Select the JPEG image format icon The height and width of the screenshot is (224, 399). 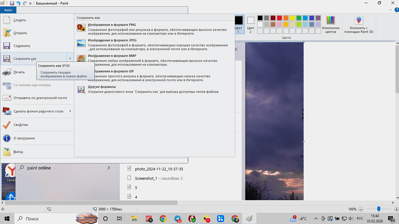pyautogui.click(x=81, y=43)
